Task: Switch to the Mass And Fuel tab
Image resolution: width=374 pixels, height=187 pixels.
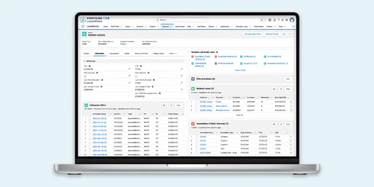Action: coord(141,54)
